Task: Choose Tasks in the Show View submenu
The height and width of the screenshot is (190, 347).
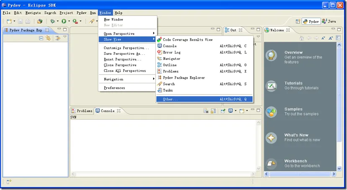Action: [x=204, y=90]
